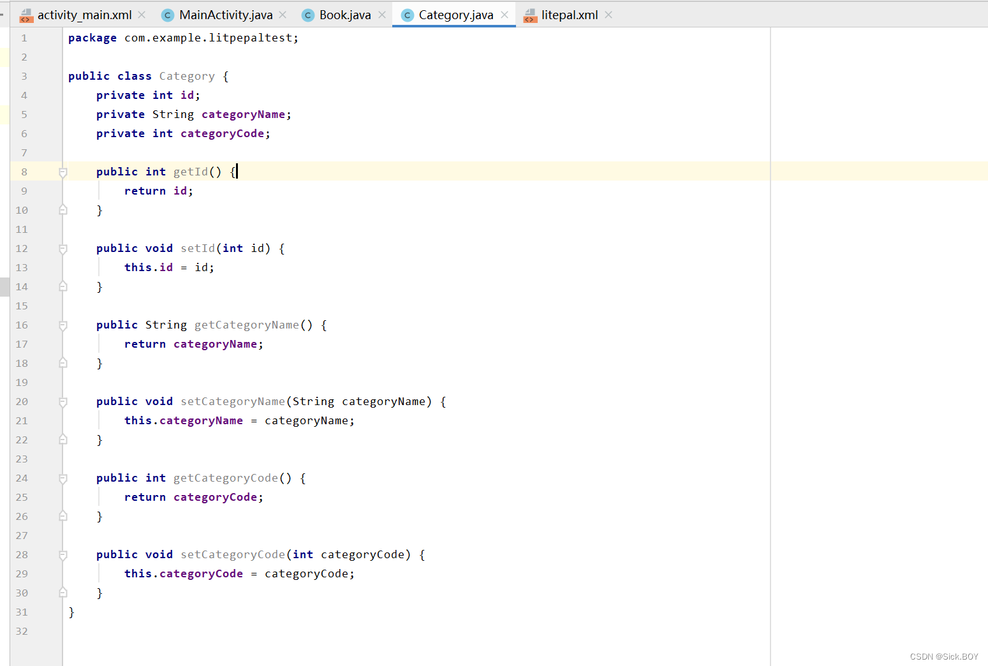This screenshot has height=666, width=988.
Task: Click fold end marker of setCategoryName on line 22
Action: [x=63, y=440]
